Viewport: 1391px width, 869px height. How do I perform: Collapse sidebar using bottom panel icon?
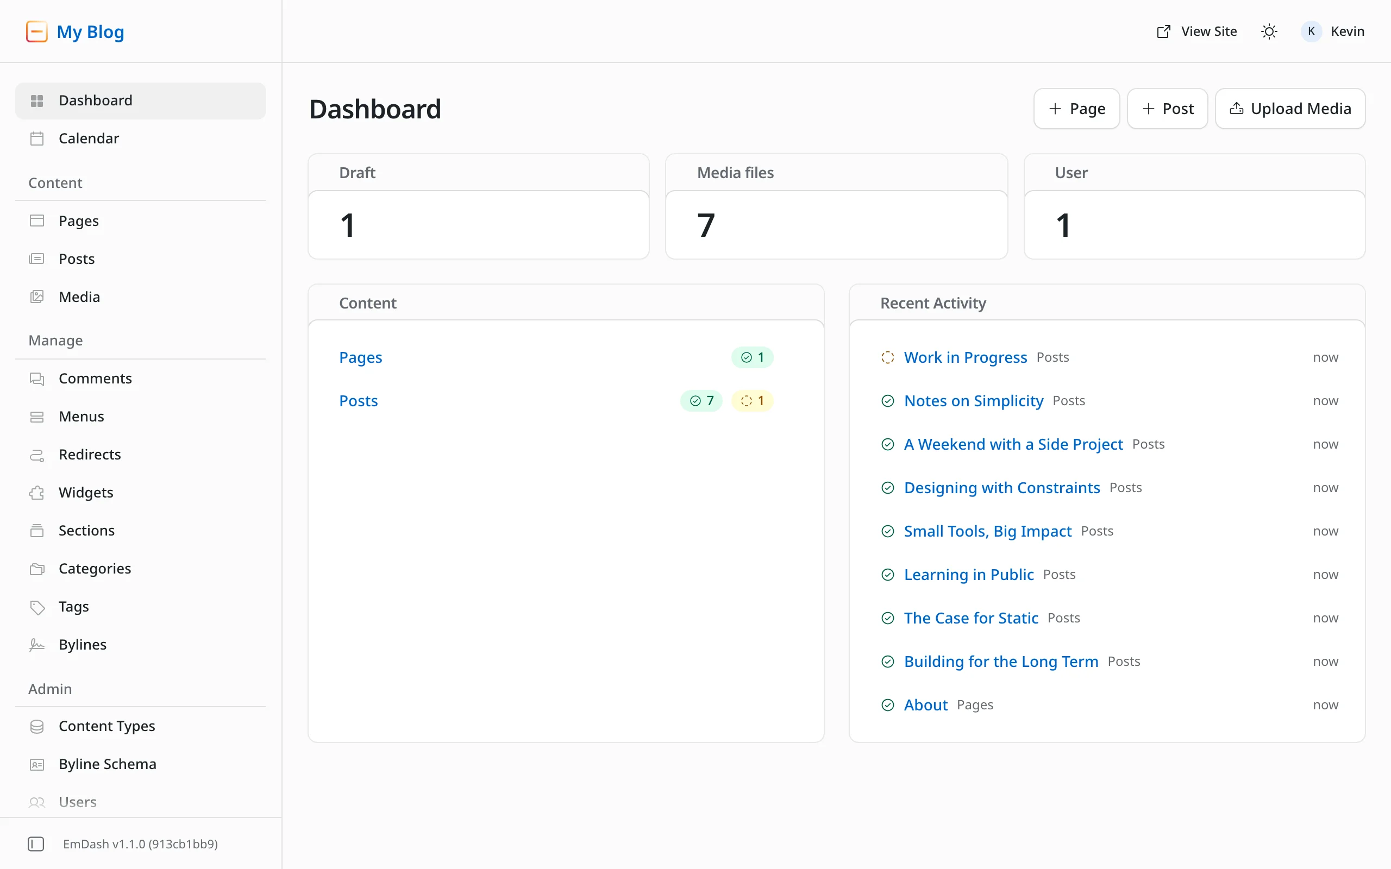(x=36, y=843)
